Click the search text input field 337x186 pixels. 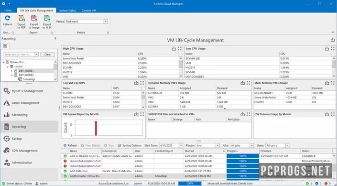tap(19, 55)
